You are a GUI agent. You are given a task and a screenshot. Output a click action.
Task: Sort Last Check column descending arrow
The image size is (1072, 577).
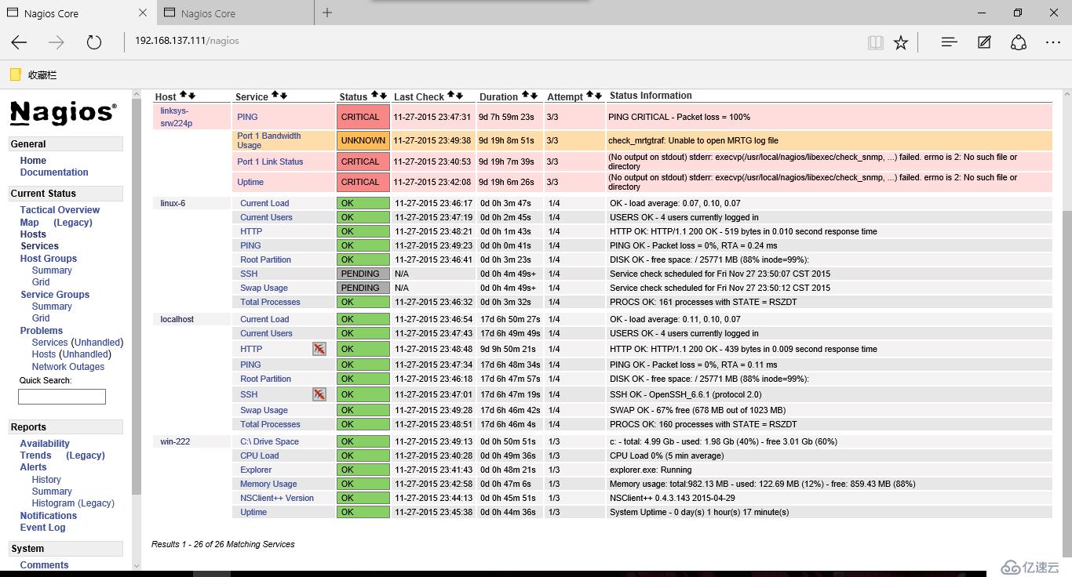click(459, 96)
